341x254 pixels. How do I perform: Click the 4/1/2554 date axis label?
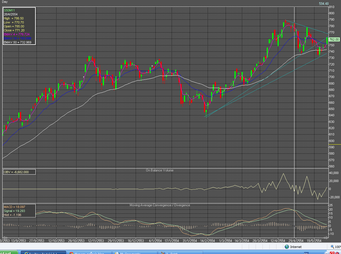click(x=155, y=241)
